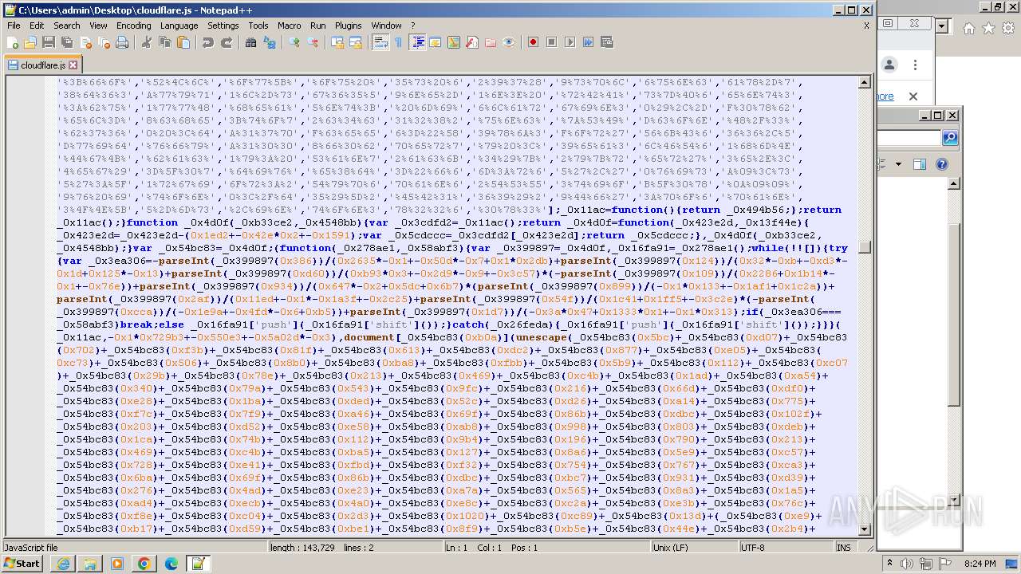Follow the 'more' link in Chrome
1021x574 pixels.
click(x=885, y=96)
